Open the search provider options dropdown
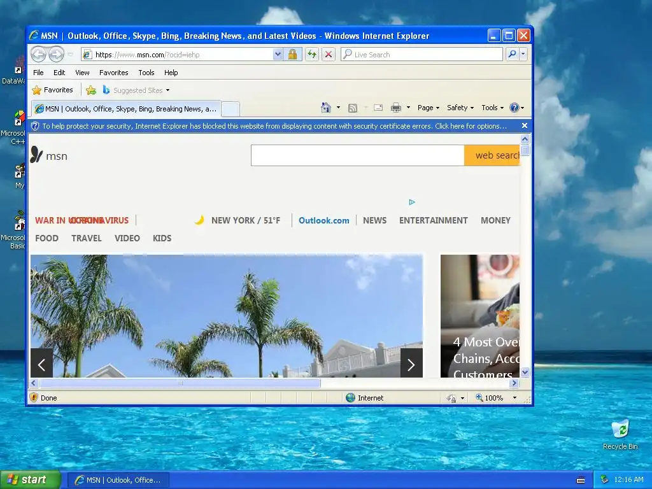This screenshot has width=652, height=489. point(523,54)
